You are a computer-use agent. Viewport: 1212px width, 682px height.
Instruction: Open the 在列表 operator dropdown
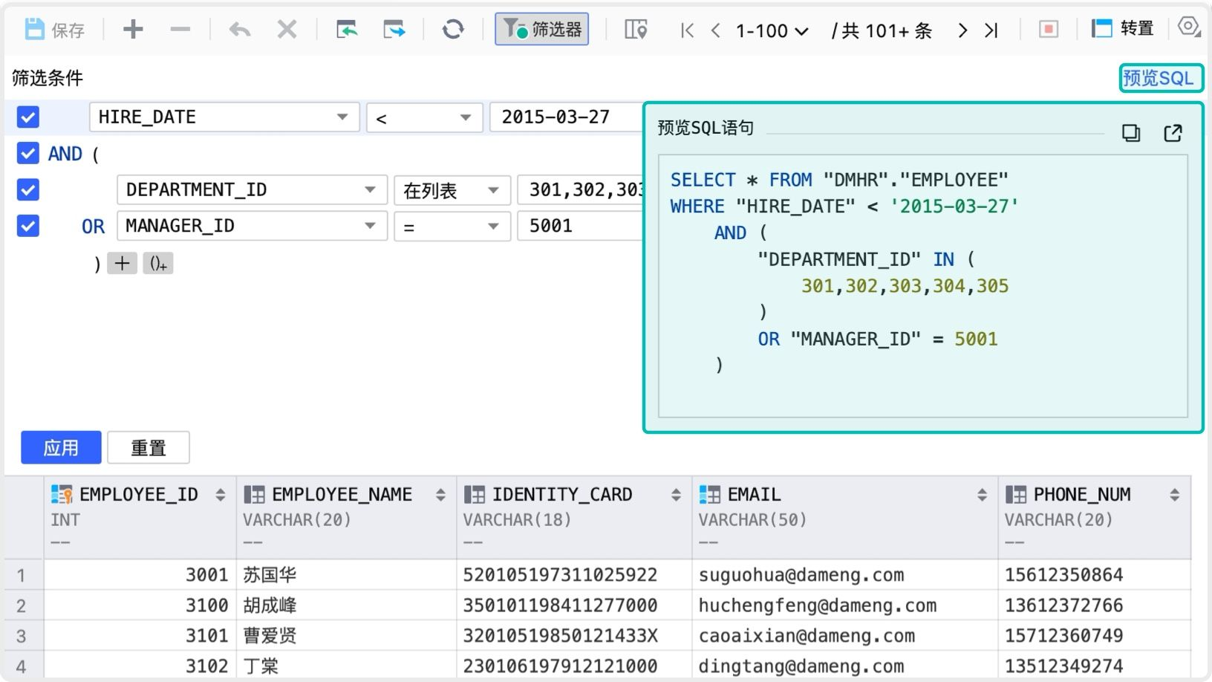coord(452,190)
